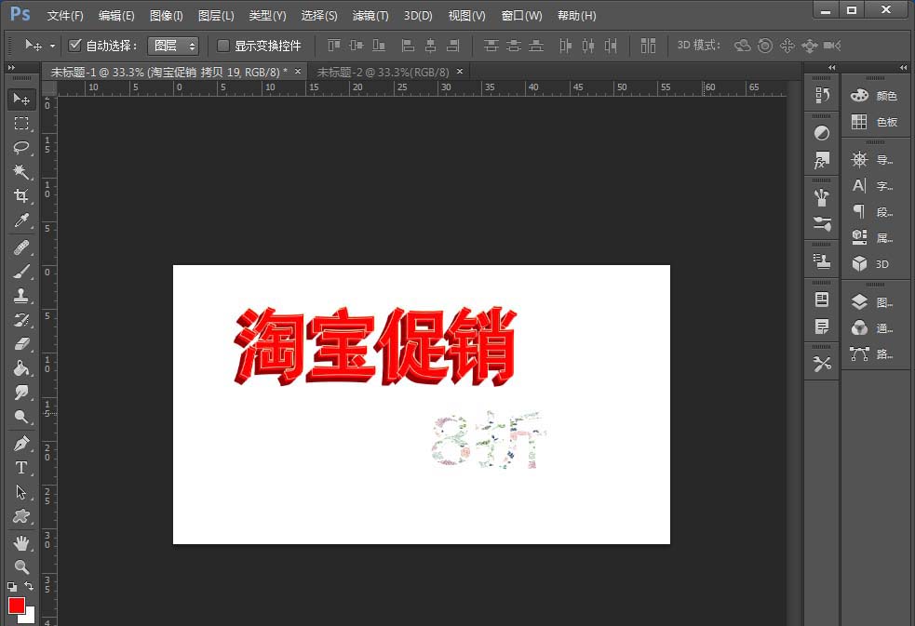The image size is (915, 626).
Task: Open the 色板 swatches panel
Action: click(x=875, y=122)
